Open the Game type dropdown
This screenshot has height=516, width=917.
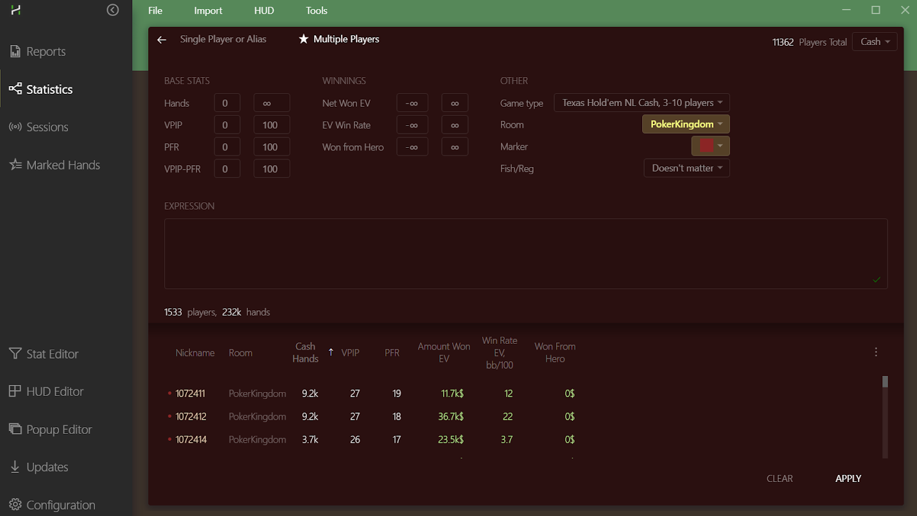point(642,103)
